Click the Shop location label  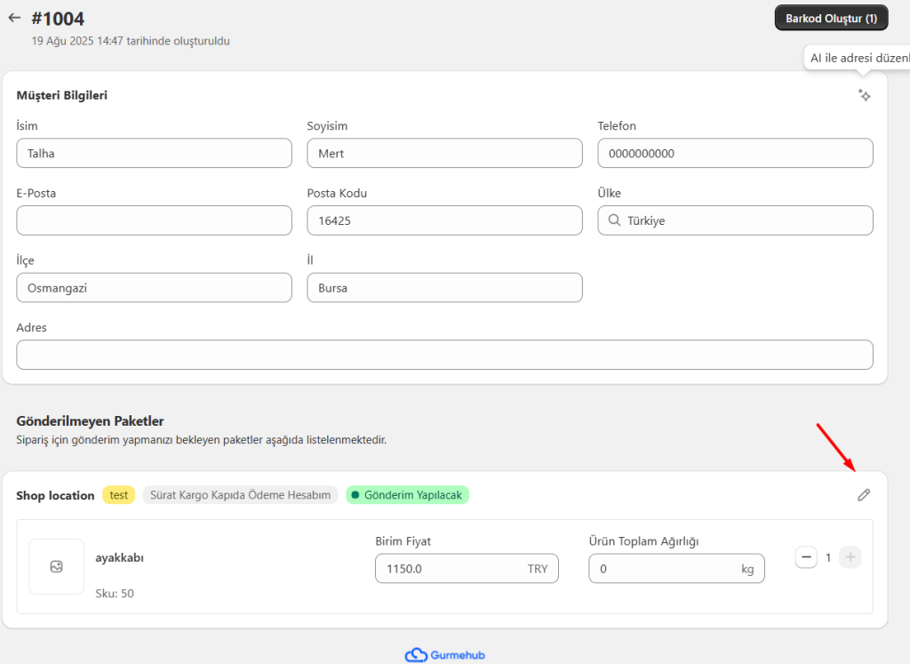(55, 496)
